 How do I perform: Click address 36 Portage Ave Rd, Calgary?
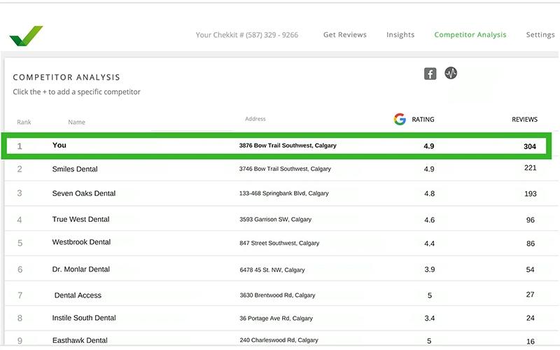tap(276, 318)
